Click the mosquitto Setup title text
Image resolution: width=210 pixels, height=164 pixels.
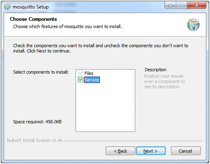[31, 7]
